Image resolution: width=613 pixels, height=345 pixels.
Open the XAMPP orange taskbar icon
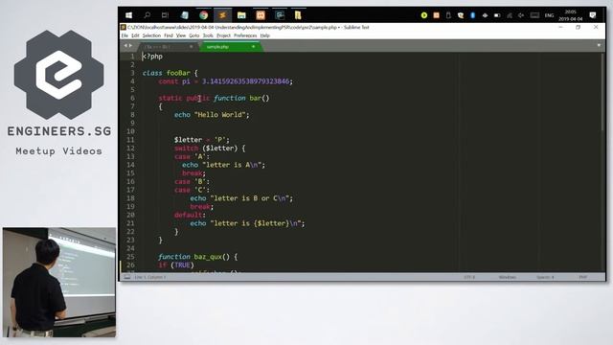pos(261,15)
